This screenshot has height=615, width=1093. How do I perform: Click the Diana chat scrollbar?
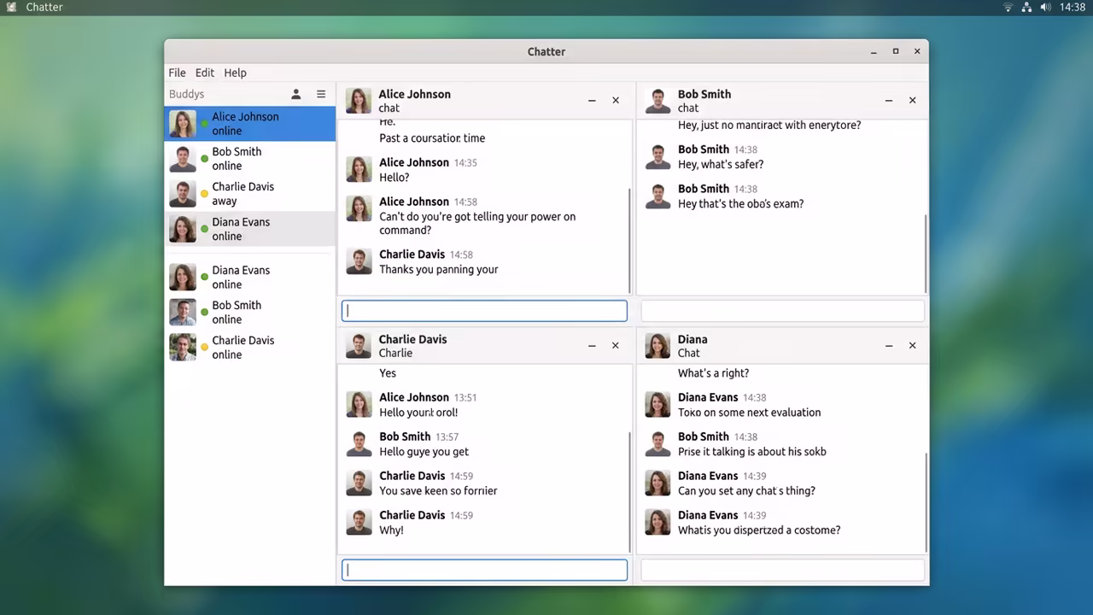926,503
